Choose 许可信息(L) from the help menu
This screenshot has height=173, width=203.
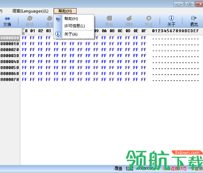click(74, 26)
